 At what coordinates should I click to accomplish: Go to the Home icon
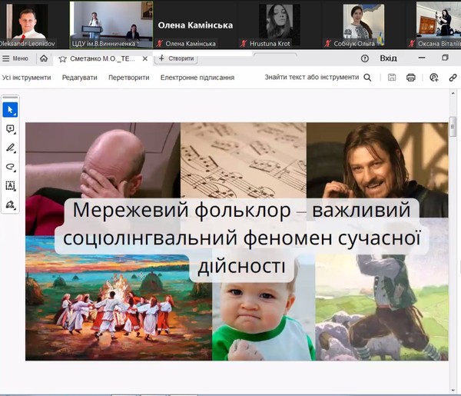pyautogui.click(x=44, y=58)
